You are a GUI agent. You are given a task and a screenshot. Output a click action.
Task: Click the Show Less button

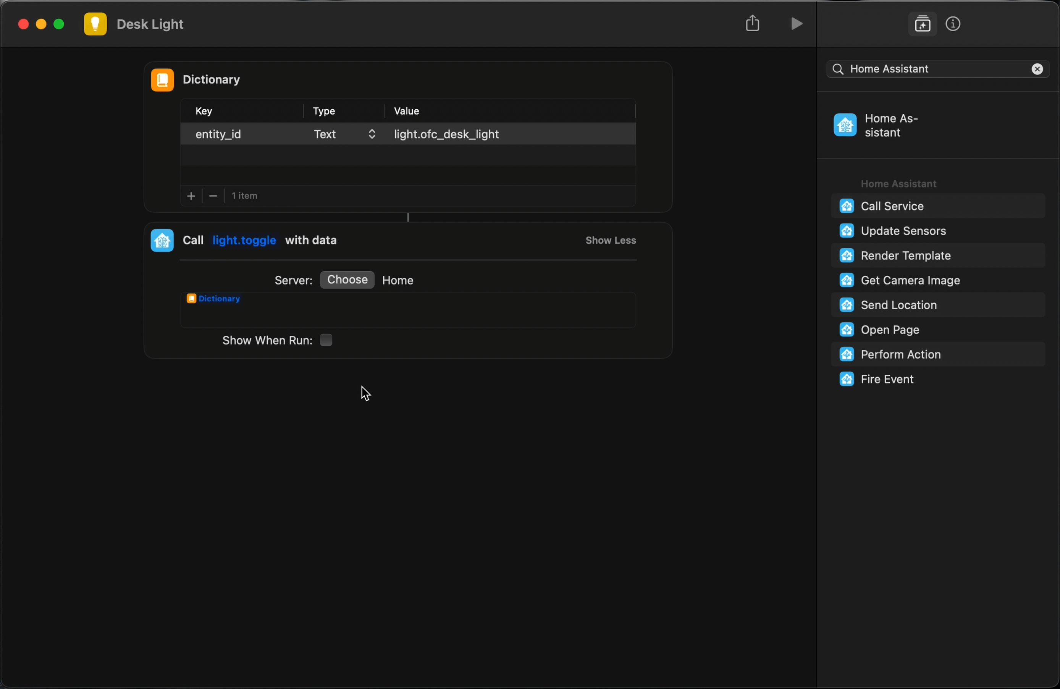611,240
